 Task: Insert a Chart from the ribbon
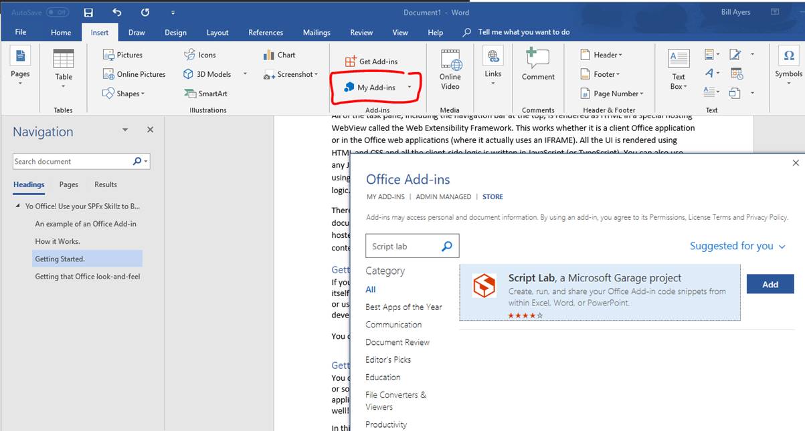(x=280, y=55)
